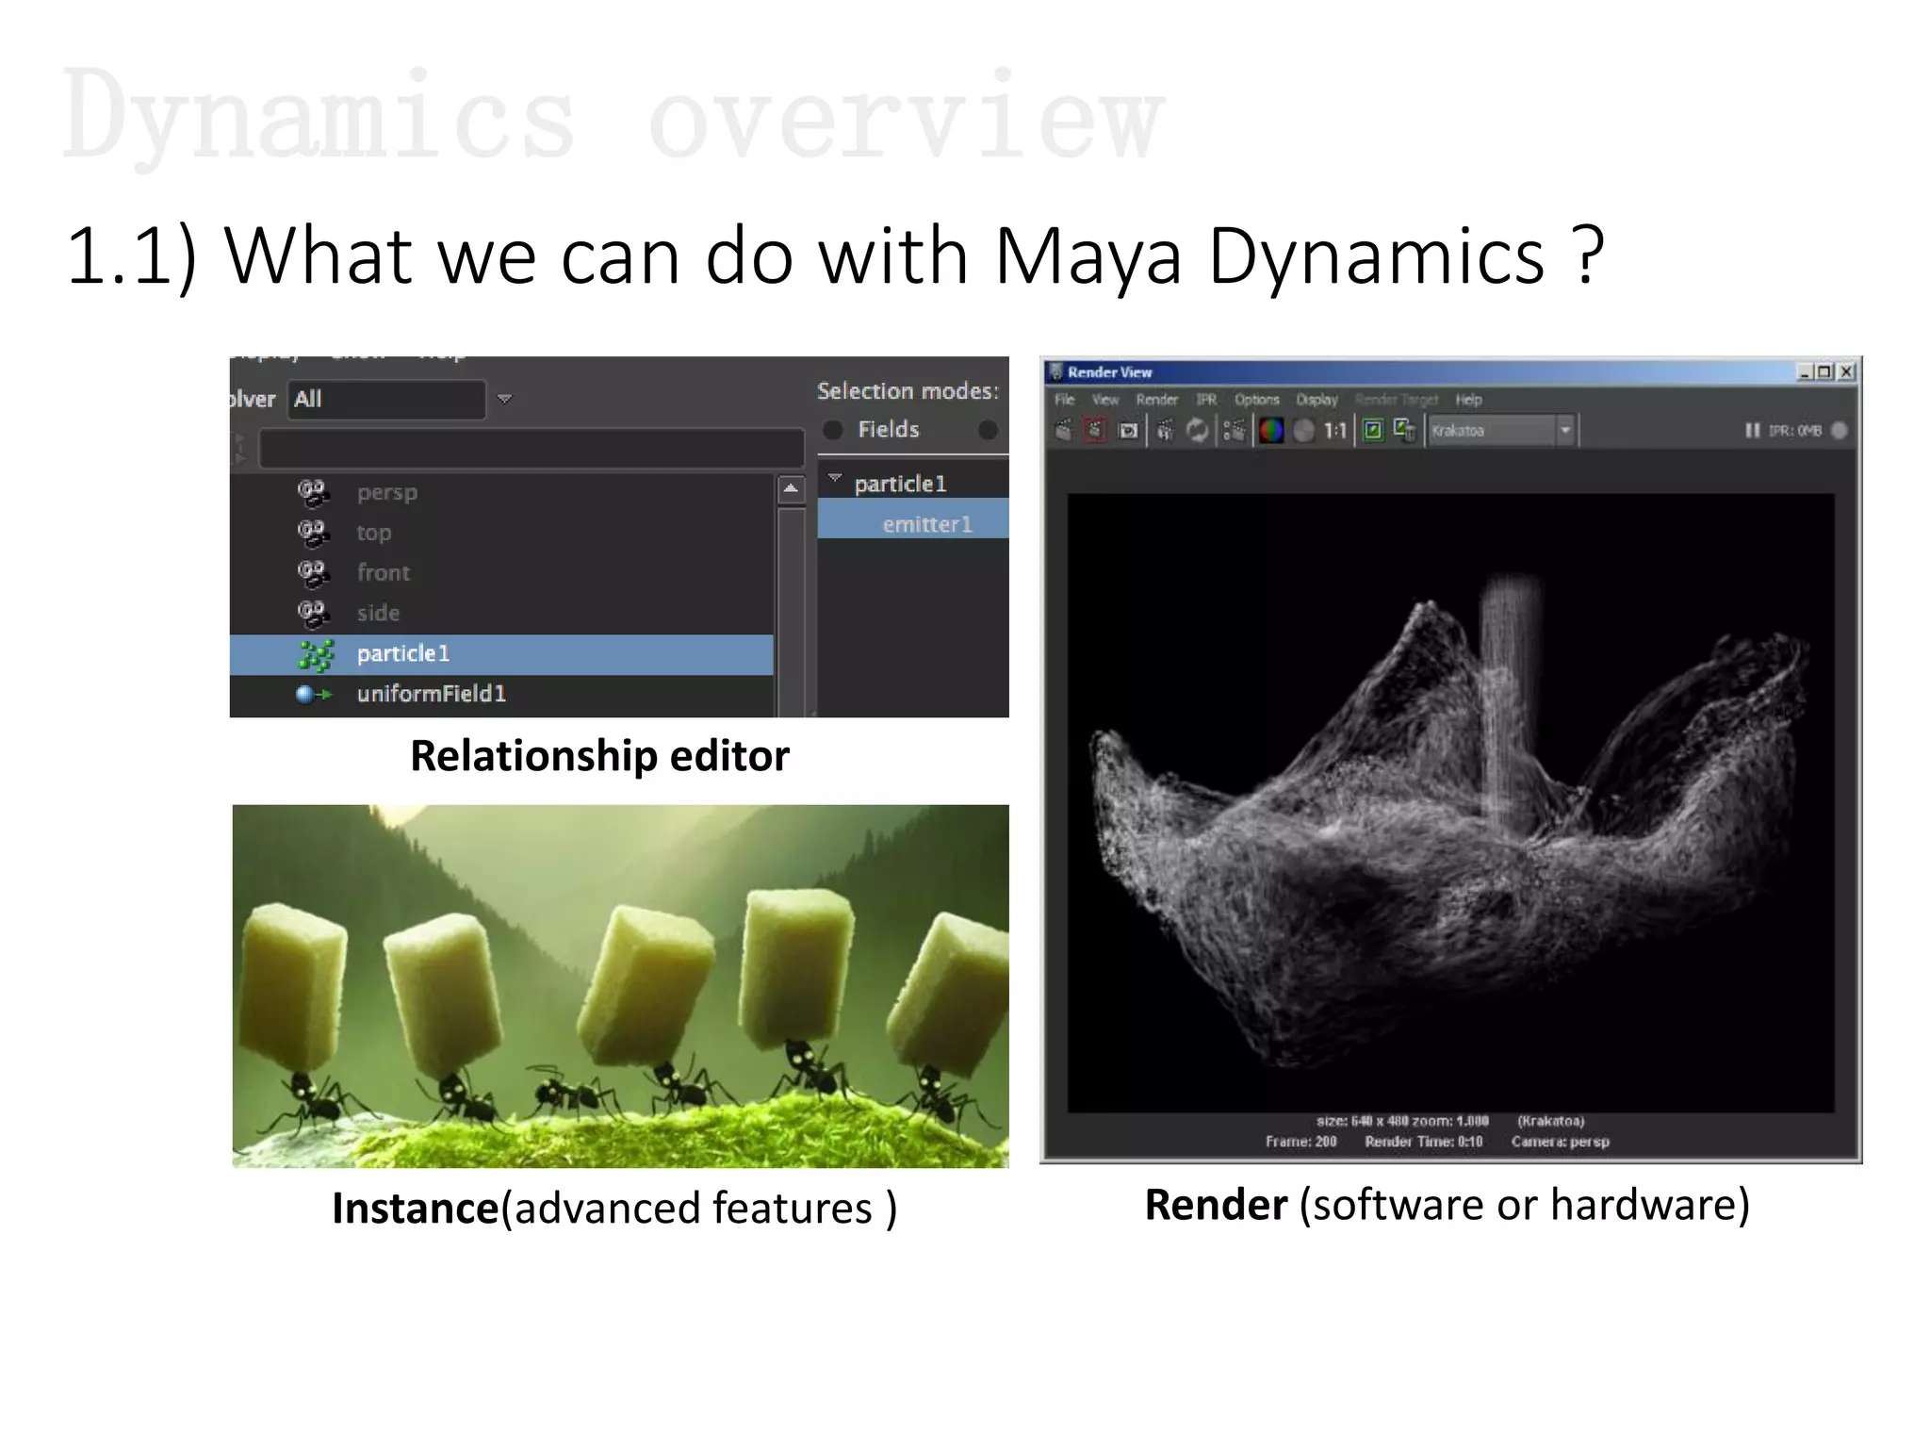
Task: Click the vertical scrollbar track of object list
Action: point(791,611)
